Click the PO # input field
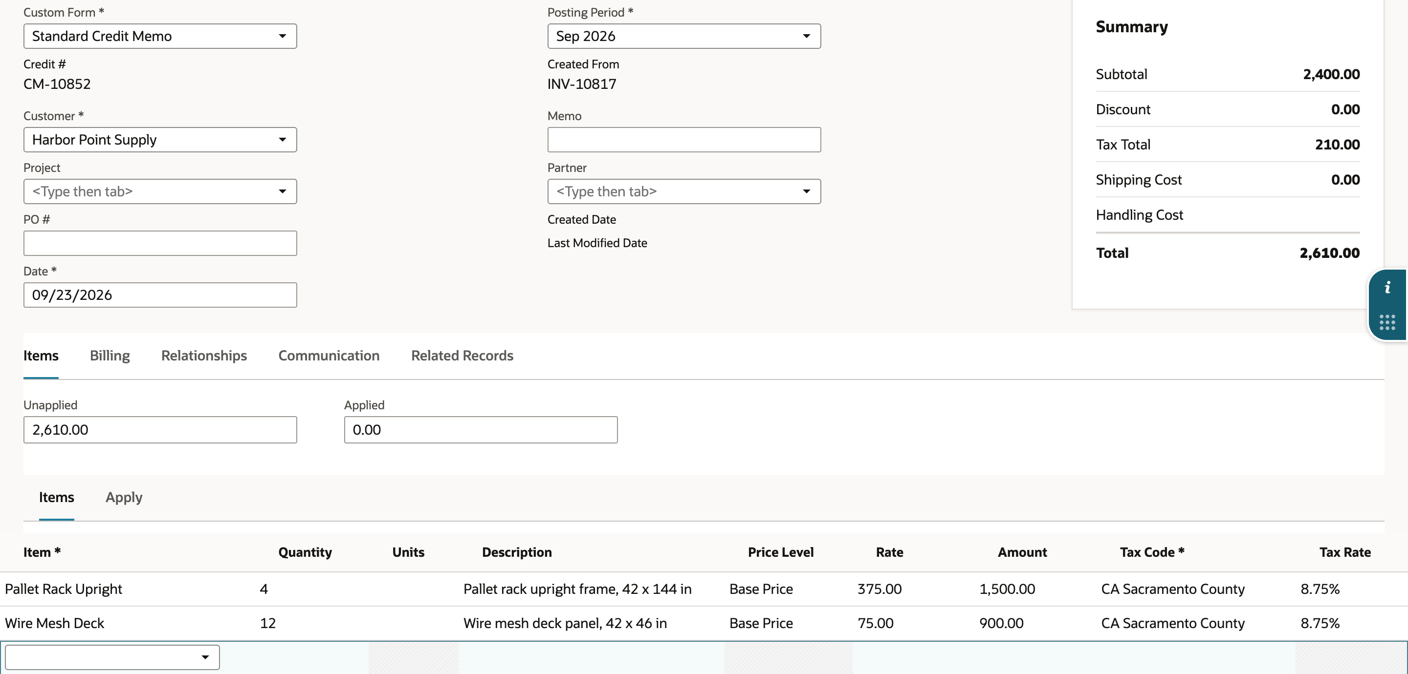This screenshot has width=1408, height=674. click(160, 243)
